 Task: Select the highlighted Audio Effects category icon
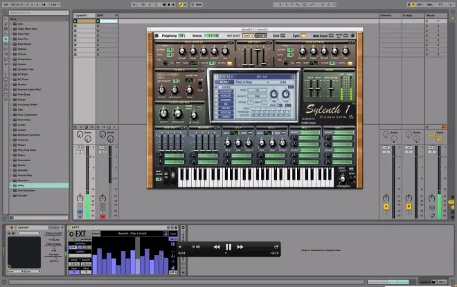(6, 39)
